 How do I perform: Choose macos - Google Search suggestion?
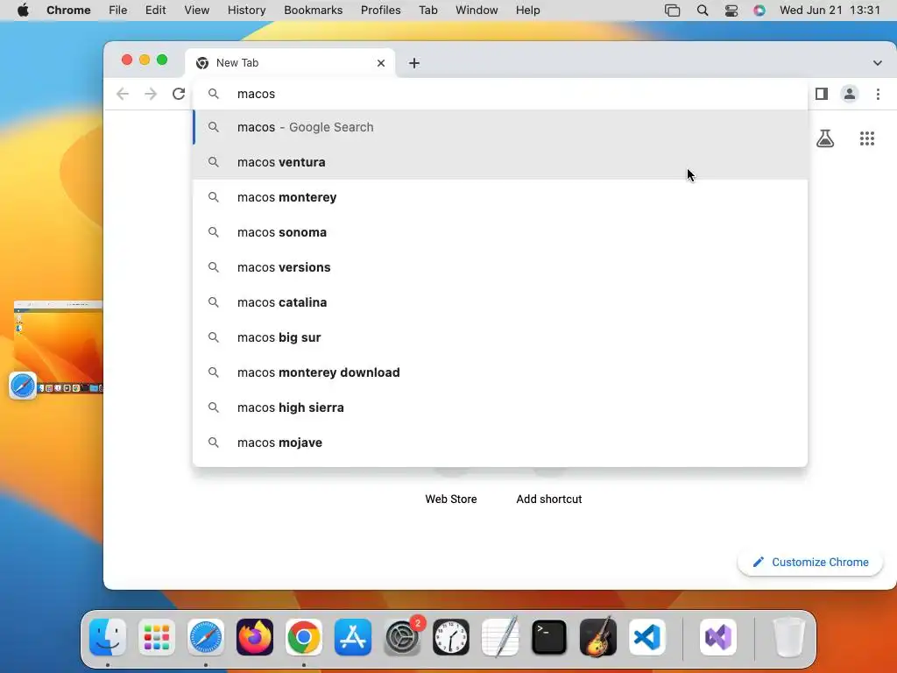(500, 127)
